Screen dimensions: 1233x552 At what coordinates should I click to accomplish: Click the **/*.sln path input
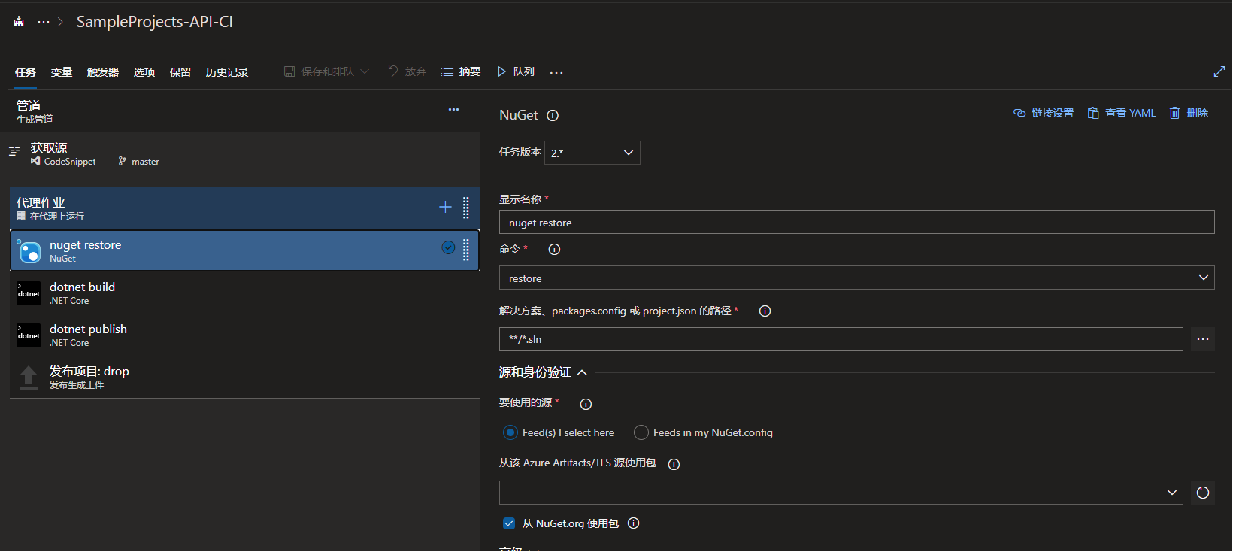coord(841,339)
